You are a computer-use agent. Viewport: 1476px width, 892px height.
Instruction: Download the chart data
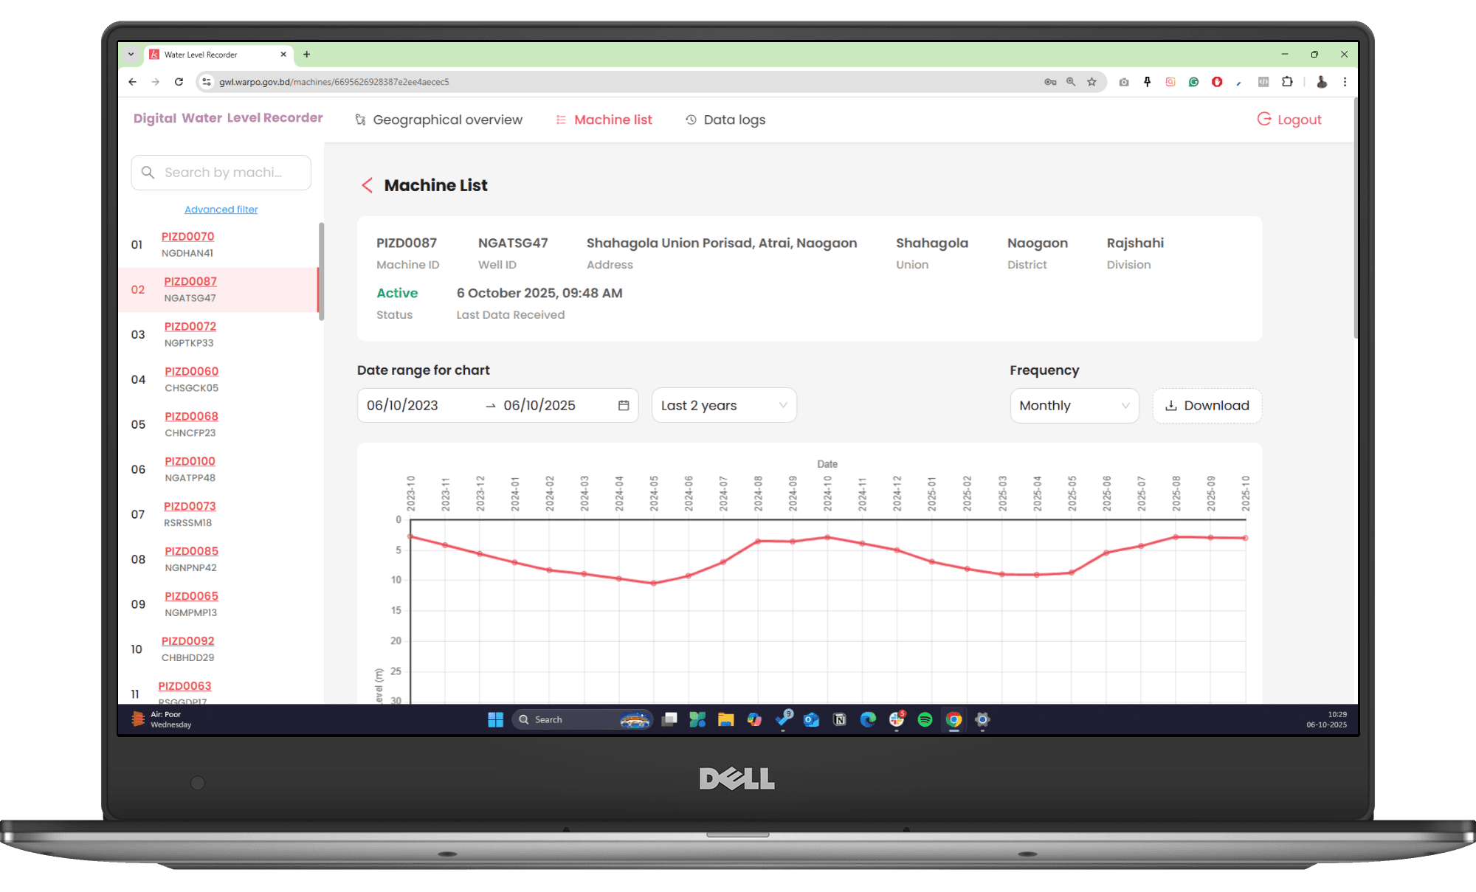[x=1207, y=405]
